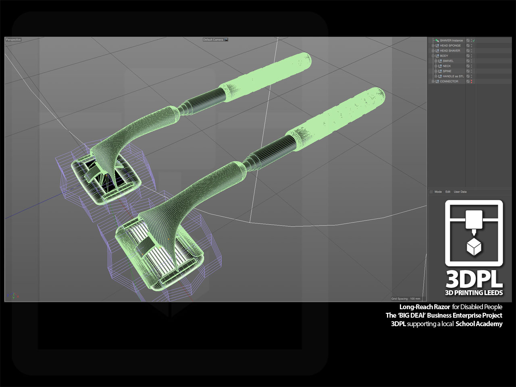Expand the CONNECTOR object hierarchy
This screenshot has width=516, height=387.
[x=433, y=81]
